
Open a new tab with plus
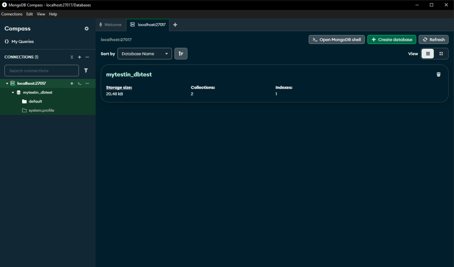175,24
